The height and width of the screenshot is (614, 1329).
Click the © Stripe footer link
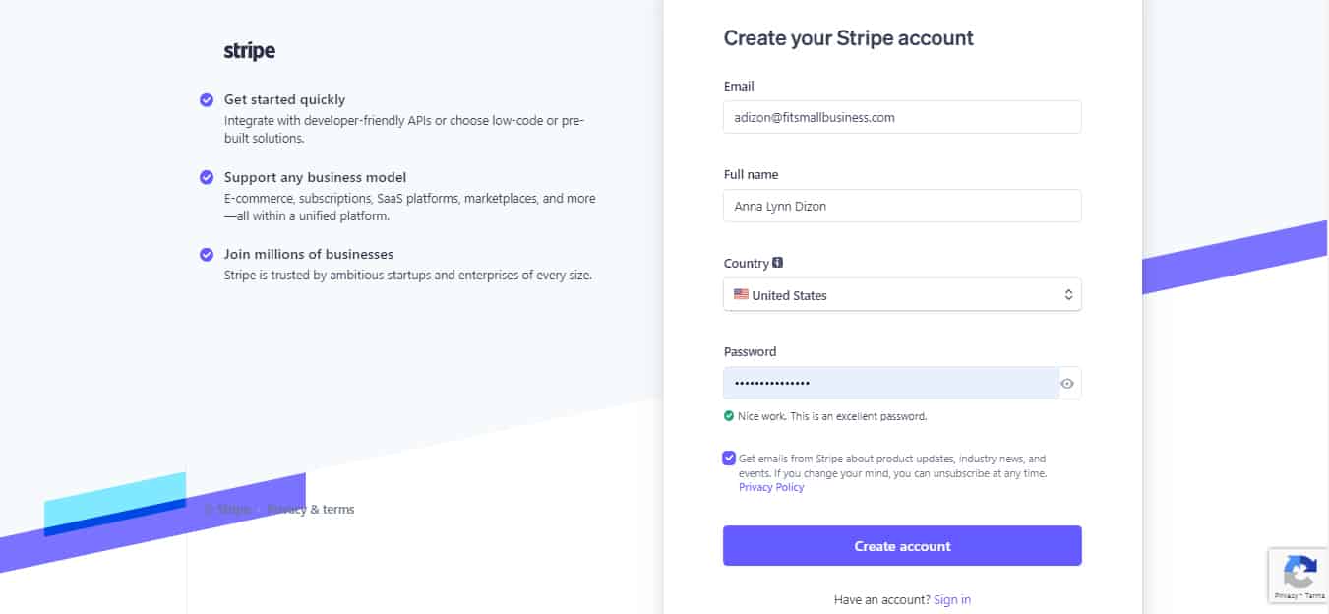tap(227, 509)
